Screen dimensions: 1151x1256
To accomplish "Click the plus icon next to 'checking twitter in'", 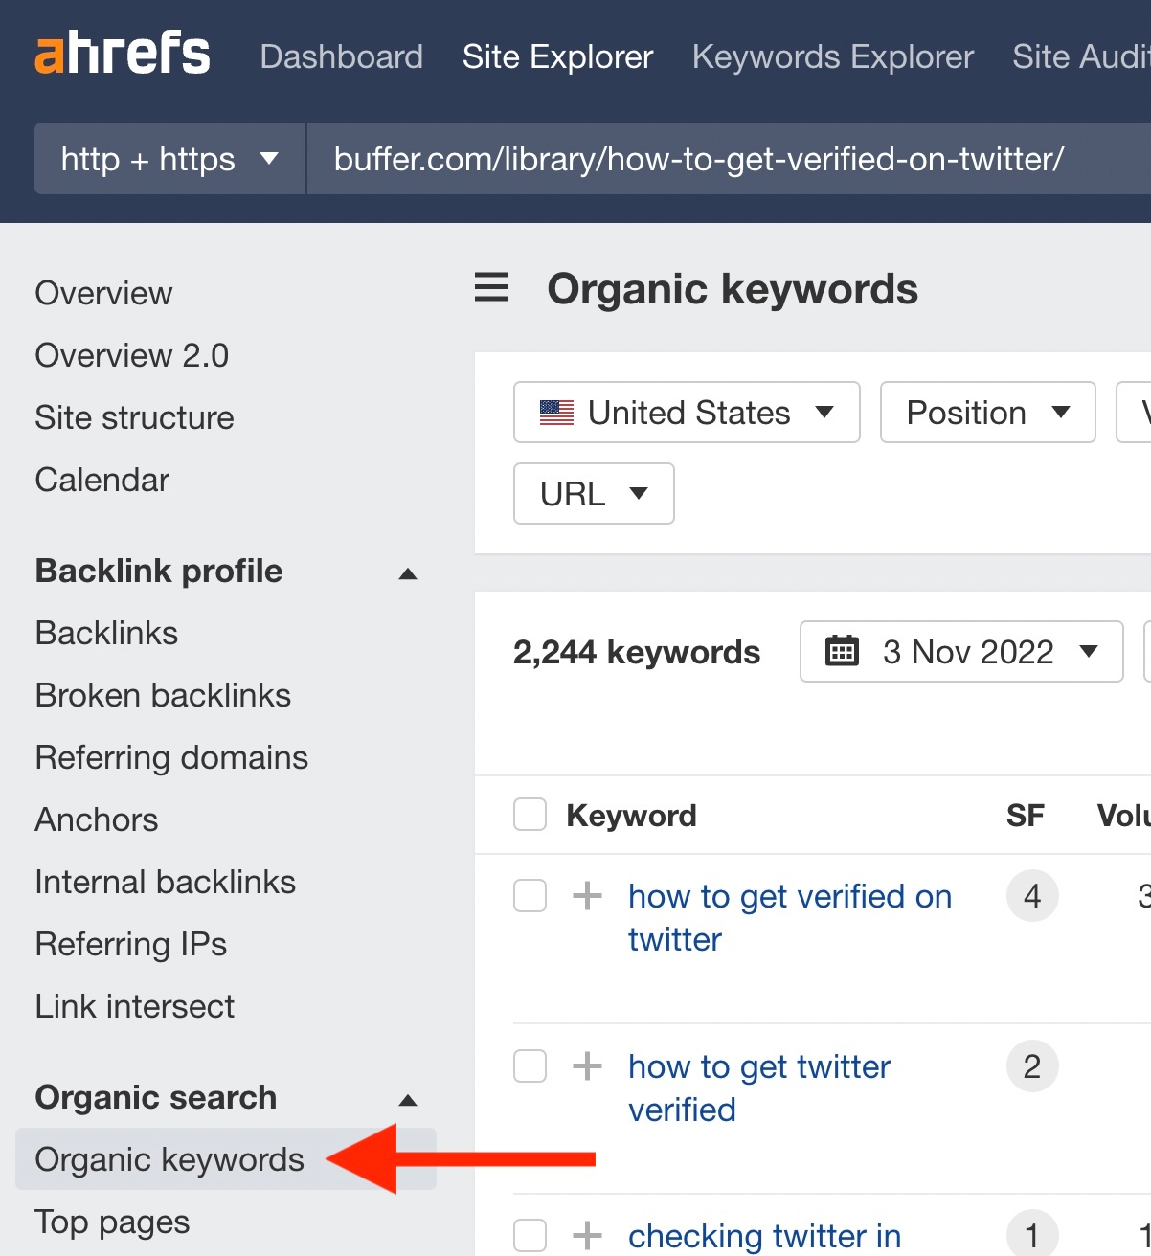I will (587, 1236).
